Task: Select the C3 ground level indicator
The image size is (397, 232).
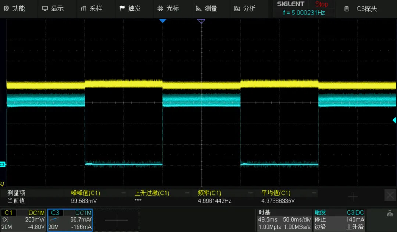Action: coord(3,164)
